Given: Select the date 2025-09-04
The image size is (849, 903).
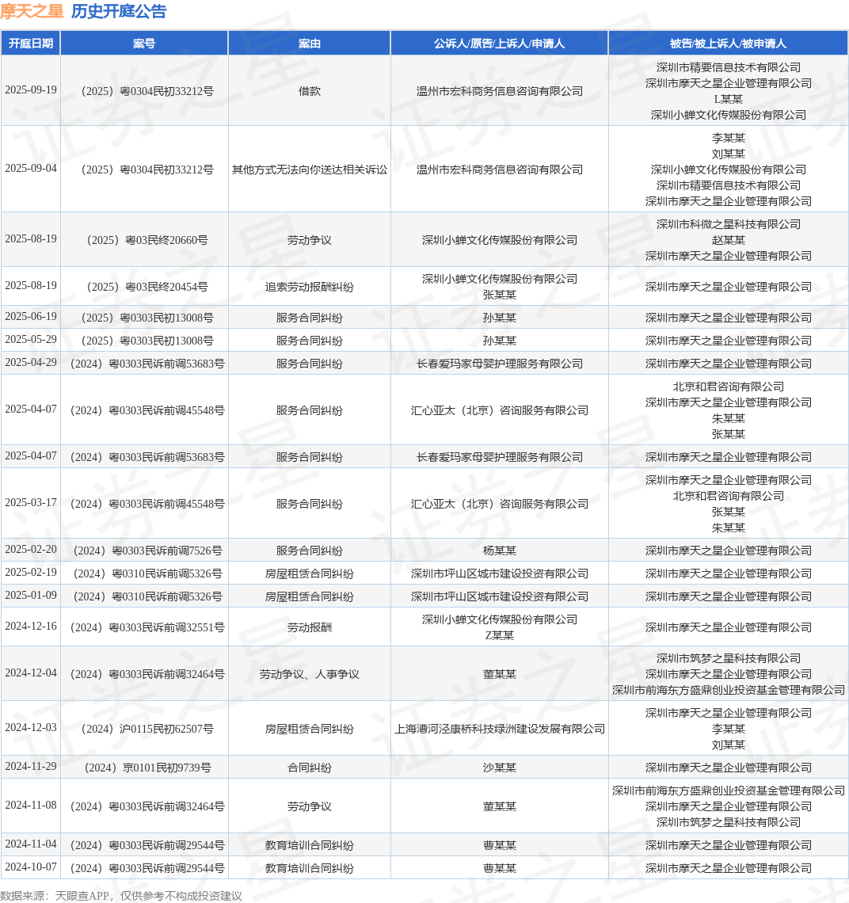Looking at the screenshot, I should coord(31,168).
